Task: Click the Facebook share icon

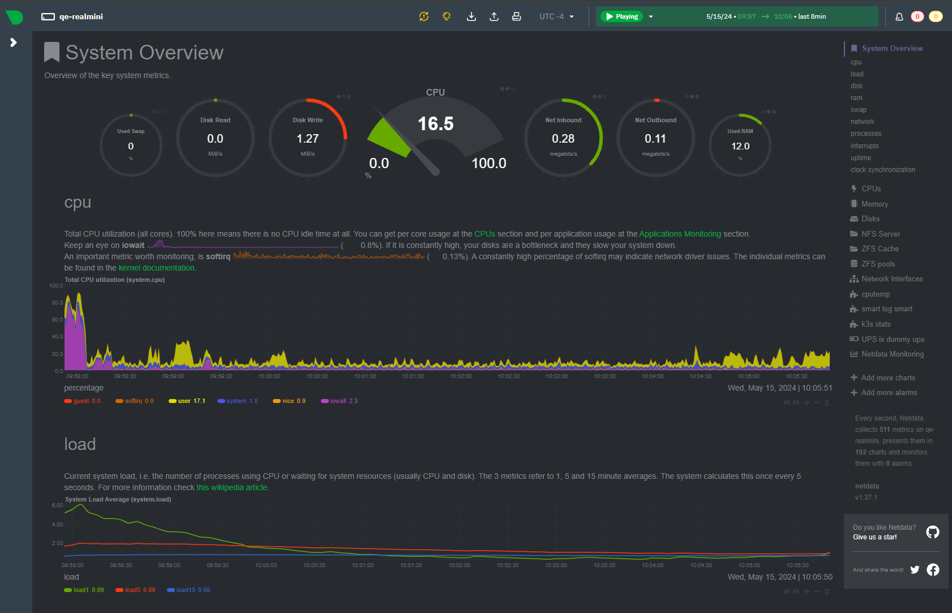Action: pos(933,569)
